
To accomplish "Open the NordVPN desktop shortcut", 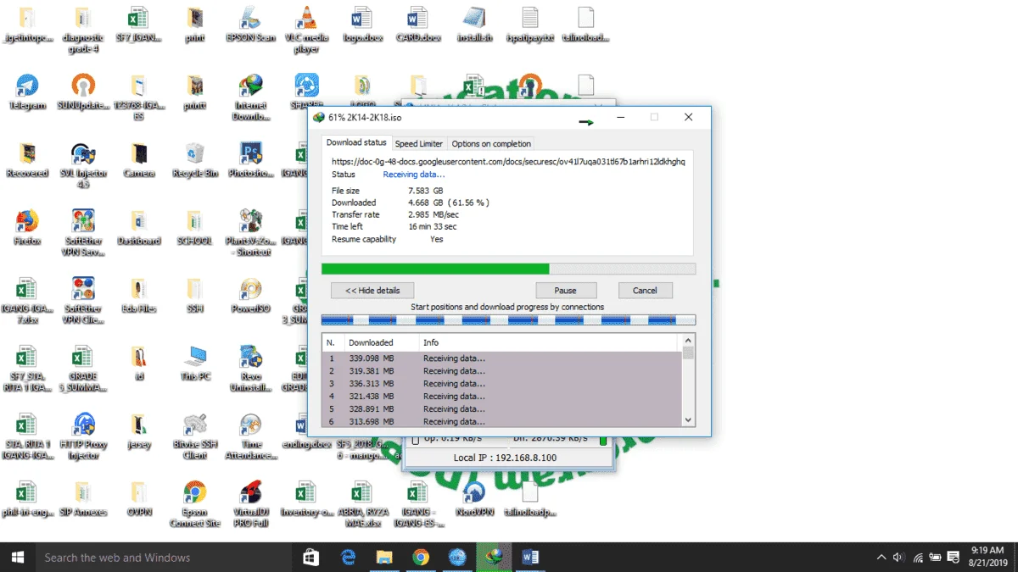I will point(473,499).
